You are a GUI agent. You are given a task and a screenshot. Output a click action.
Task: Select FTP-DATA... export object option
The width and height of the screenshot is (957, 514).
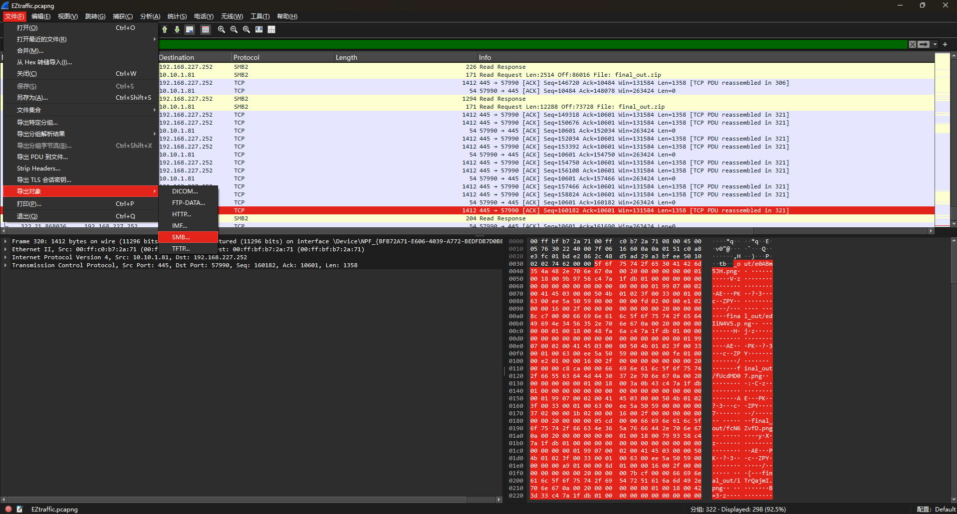point(188,203)
